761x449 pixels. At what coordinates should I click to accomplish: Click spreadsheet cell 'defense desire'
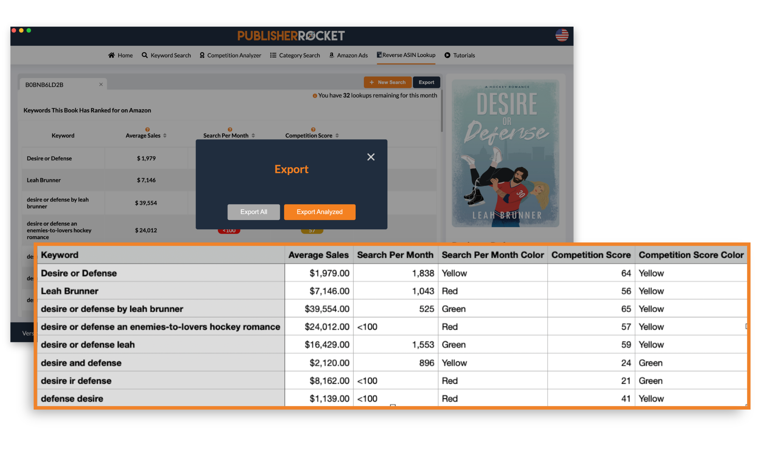[x=161, y=398]
